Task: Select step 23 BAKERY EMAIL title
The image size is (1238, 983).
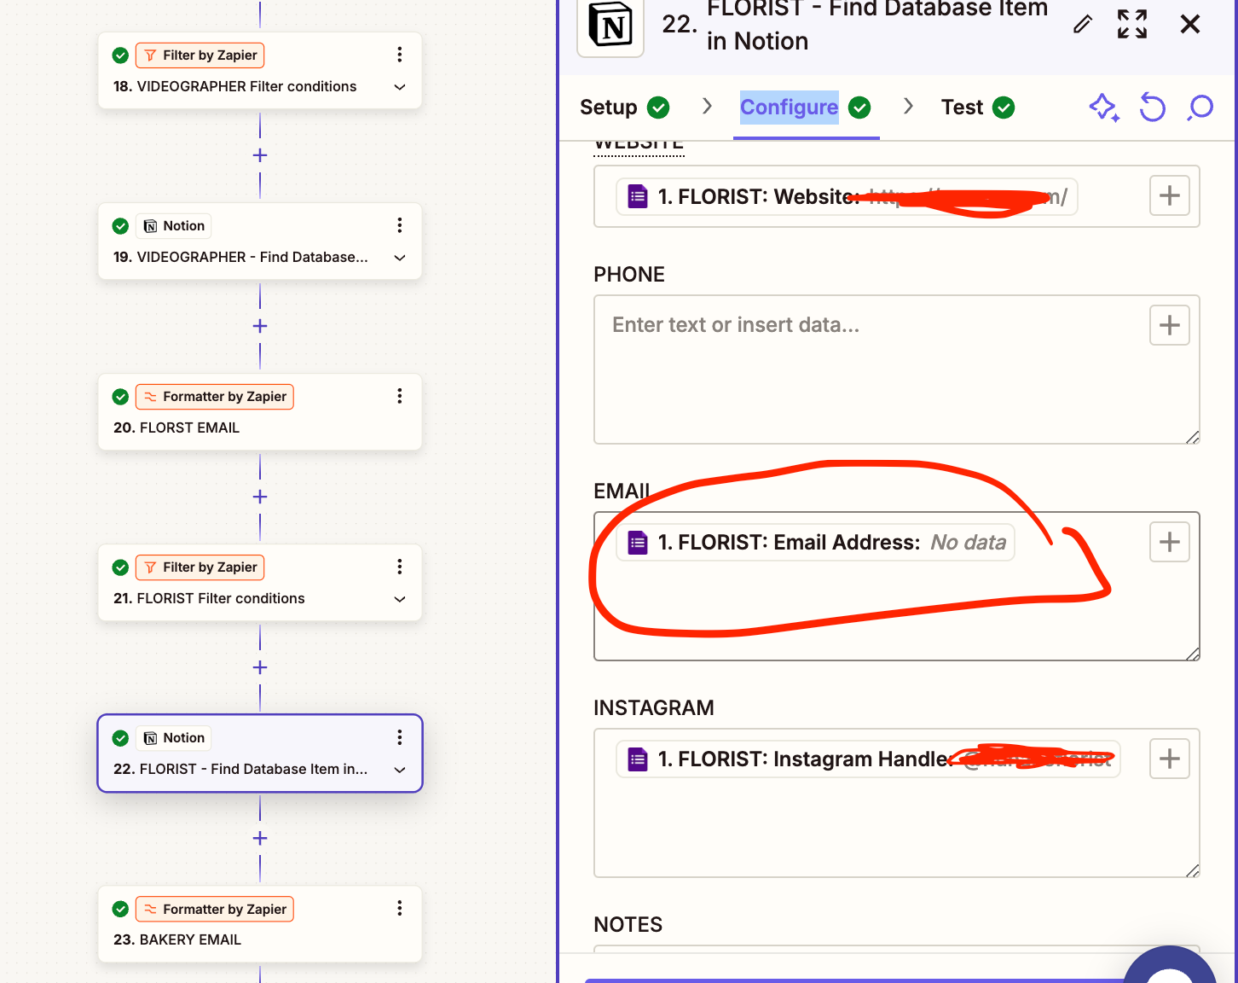Action: pyautogui.click(x=177, y=939)
